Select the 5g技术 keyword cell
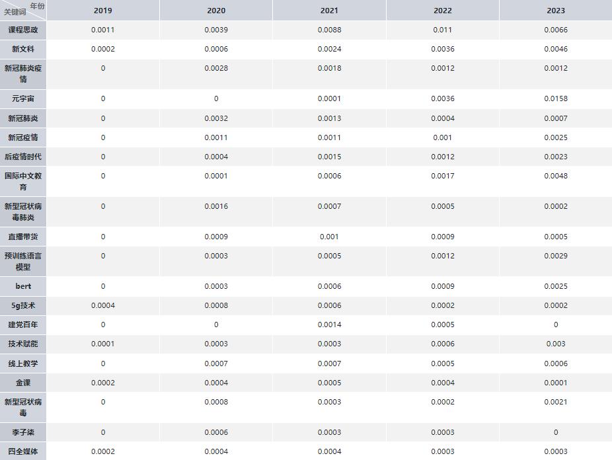This screenshot has height=460, width=612. tap(23, 305)
